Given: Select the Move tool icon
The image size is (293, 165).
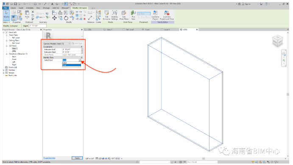Looking at the screenshot, I should pyautogui.click(x=54, y=18).
